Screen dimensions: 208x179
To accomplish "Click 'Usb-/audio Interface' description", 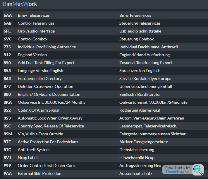I will point(36,31).
